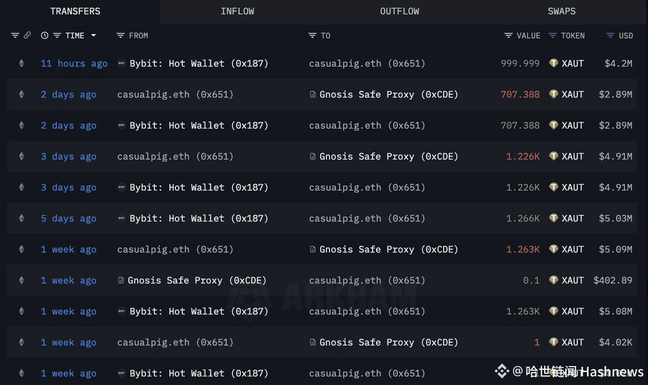Click the chain link icon in header
Screen dimensions: 648x385
[28, 36]
